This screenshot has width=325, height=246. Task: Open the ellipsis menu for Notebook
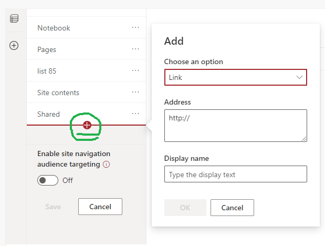pos(135,27)
